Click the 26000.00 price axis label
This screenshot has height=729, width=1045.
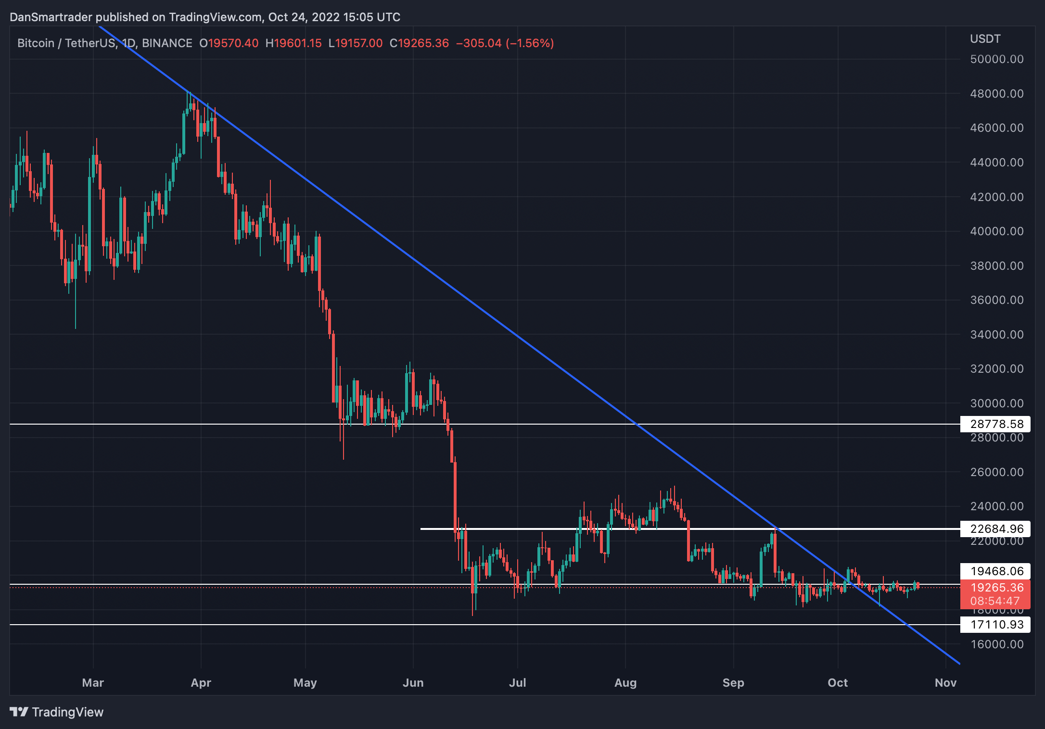tap(997, 472)
